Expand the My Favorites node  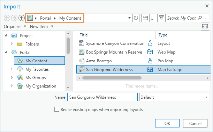[x=12, y=69]
